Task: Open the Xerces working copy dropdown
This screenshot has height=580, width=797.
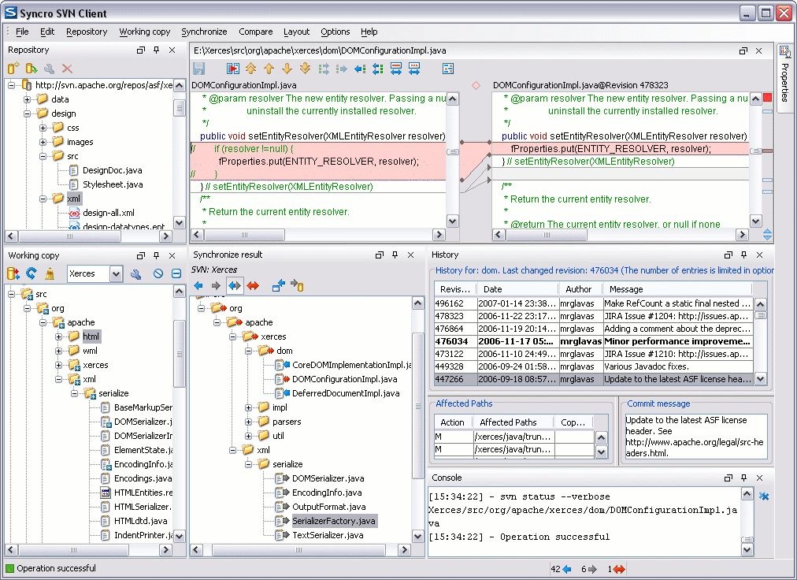Action: coord(116,273)
